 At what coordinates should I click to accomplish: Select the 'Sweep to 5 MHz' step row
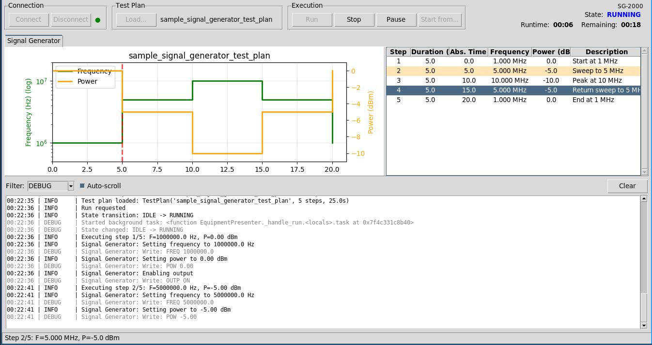pyautogui.click(x=513, y=71)
